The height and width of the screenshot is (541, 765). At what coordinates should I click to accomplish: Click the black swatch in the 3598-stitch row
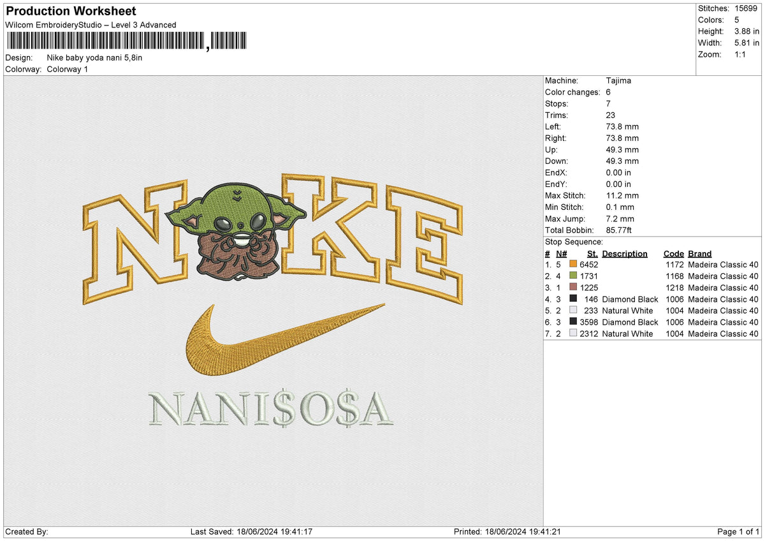point(573,322)
